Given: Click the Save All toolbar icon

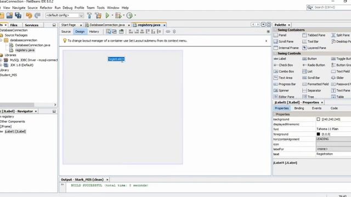Looking at the screenshot, I should click(18, 15).
